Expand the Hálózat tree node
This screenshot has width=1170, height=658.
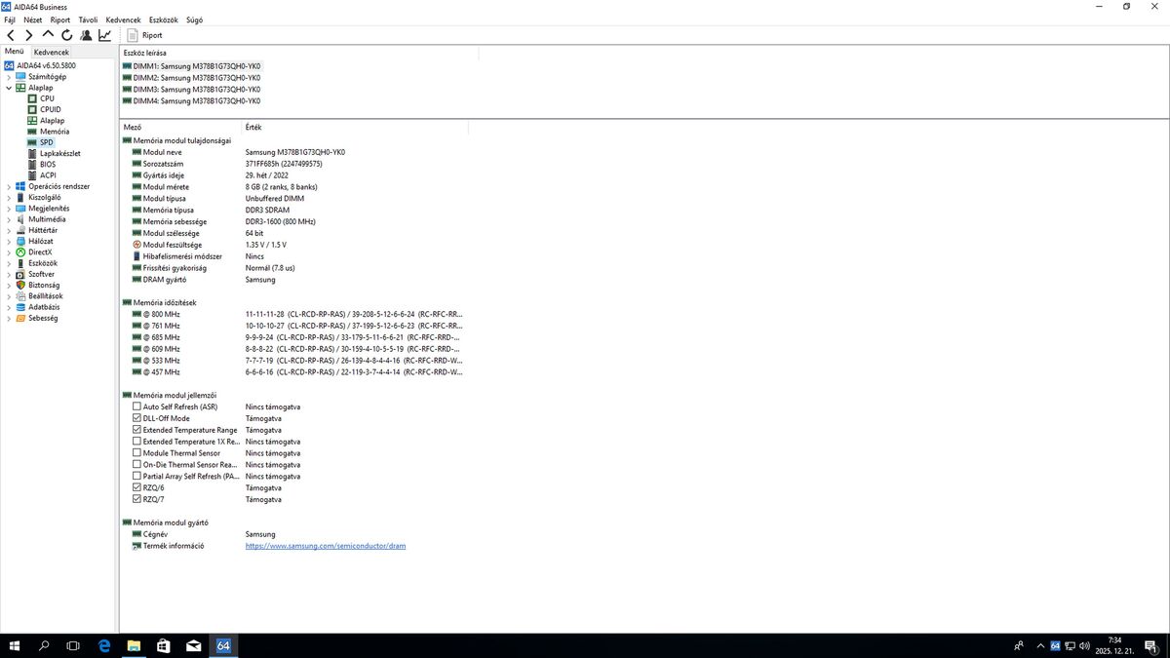point(9,241)
